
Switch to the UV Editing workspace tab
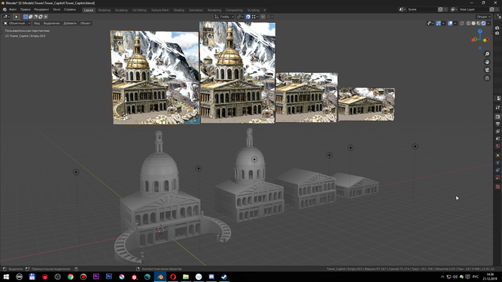click(139, 10)
